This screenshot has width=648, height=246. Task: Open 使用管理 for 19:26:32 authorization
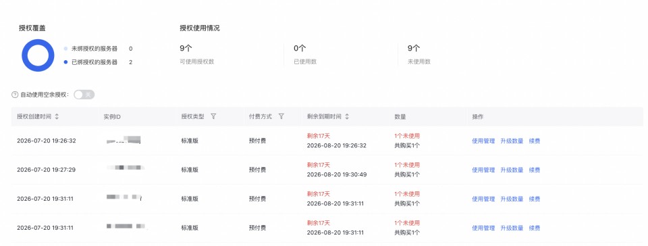pyautogui.click(x=483, y=141)
